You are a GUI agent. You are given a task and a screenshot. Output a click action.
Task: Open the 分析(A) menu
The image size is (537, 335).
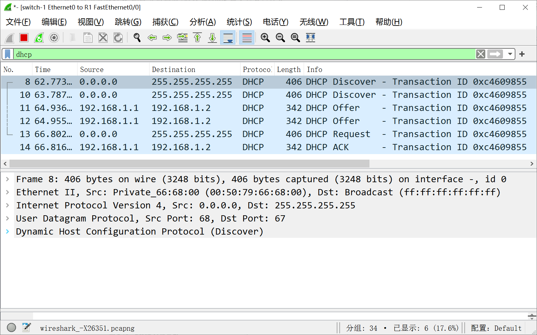pos(203,22)
